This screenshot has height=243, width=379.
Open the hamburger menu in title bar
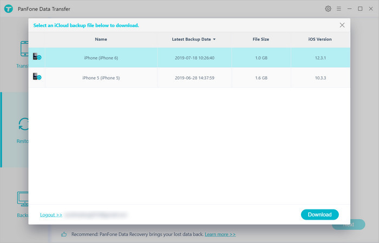[x=339, y=9]
